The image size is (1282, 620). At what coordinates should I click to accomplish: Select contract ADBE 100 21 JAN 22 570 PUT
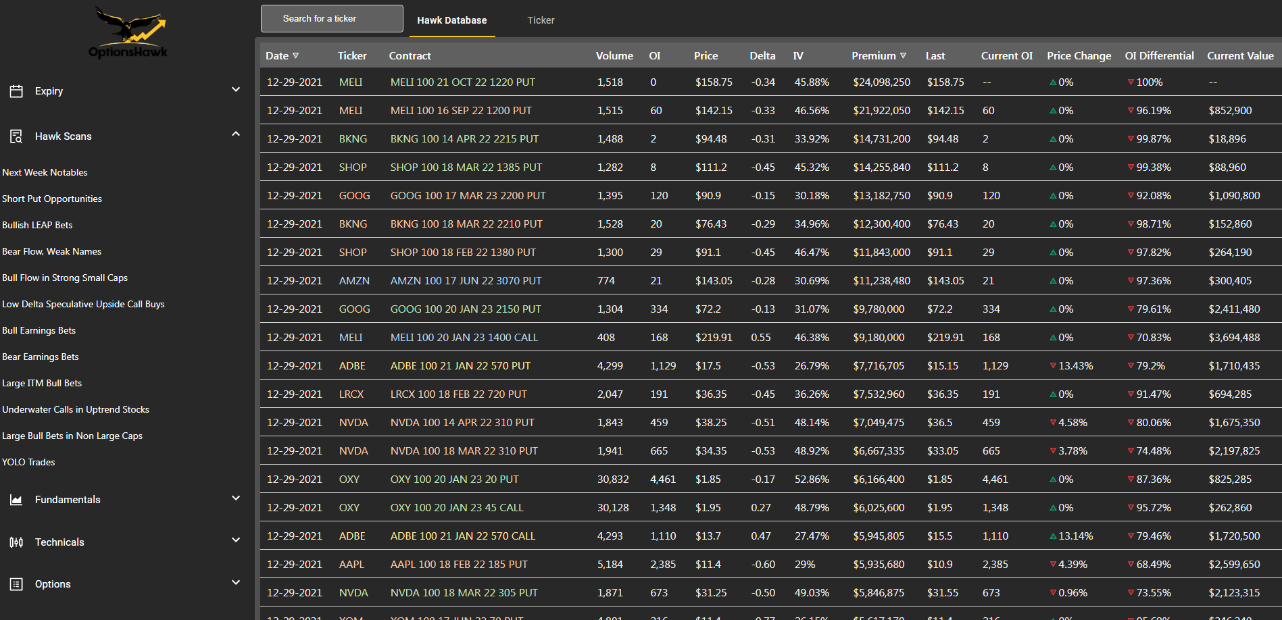[x=460, y=366]
